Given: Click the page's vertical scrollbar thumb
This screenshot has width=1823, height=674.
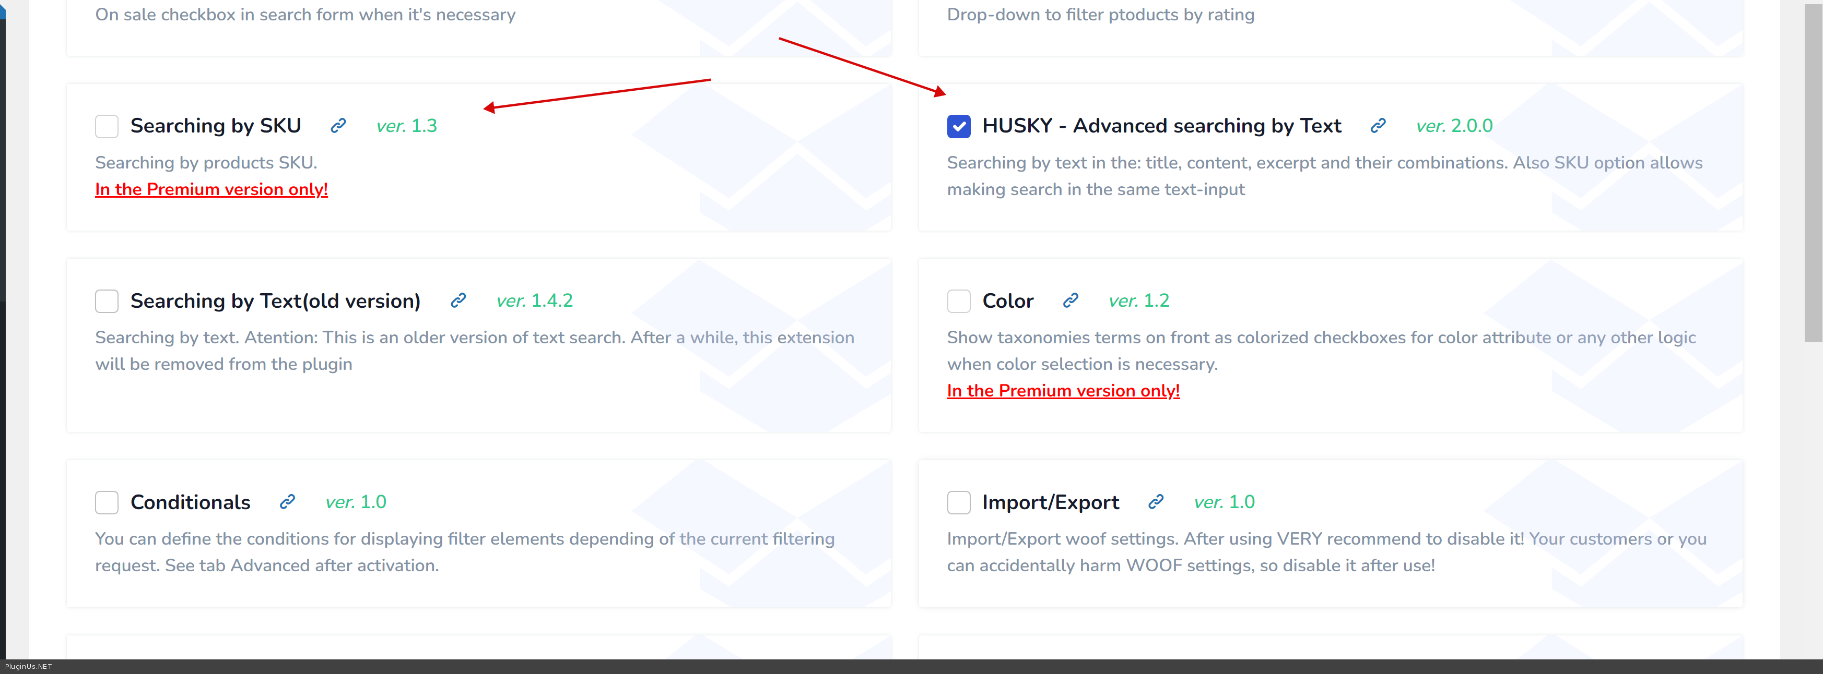Looking at the screenshot, I should [1813, 170].
